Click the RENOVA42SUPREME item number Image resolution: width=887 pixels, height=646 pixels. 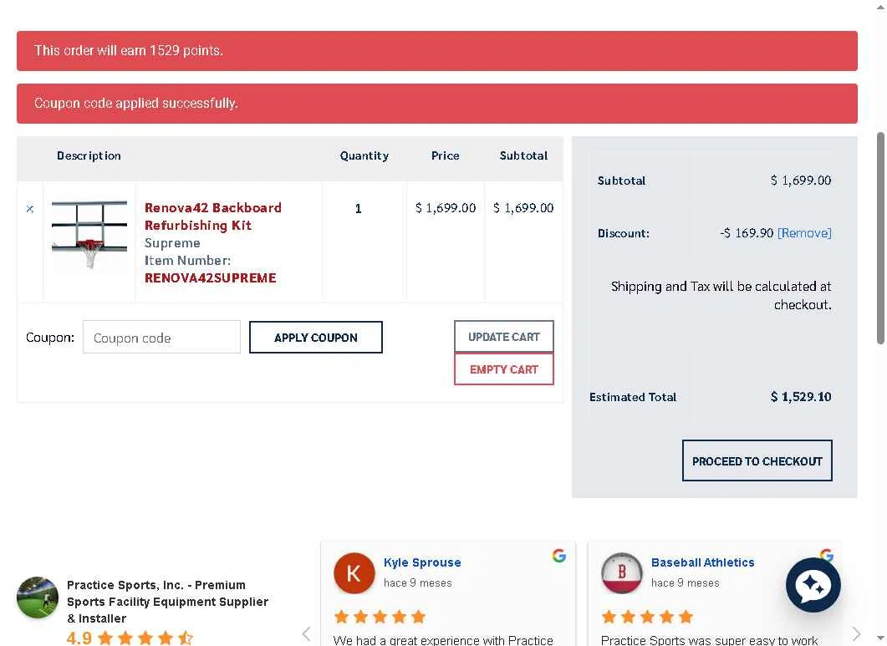pyautogui.click(x=211, y=277)
